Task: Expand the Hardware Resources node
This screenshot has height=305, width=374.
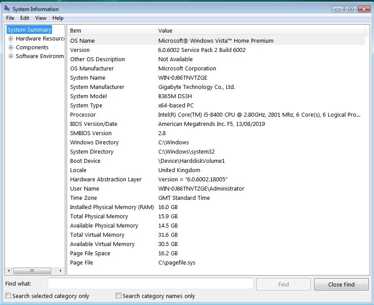Action: tap(11, 39)
